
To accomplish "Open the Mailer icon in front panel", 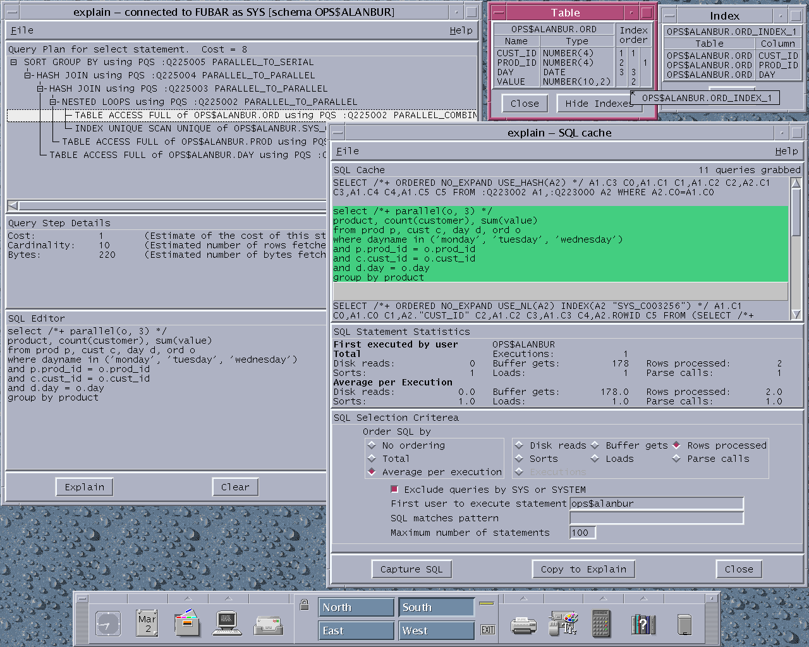I will tap(269, 625).
